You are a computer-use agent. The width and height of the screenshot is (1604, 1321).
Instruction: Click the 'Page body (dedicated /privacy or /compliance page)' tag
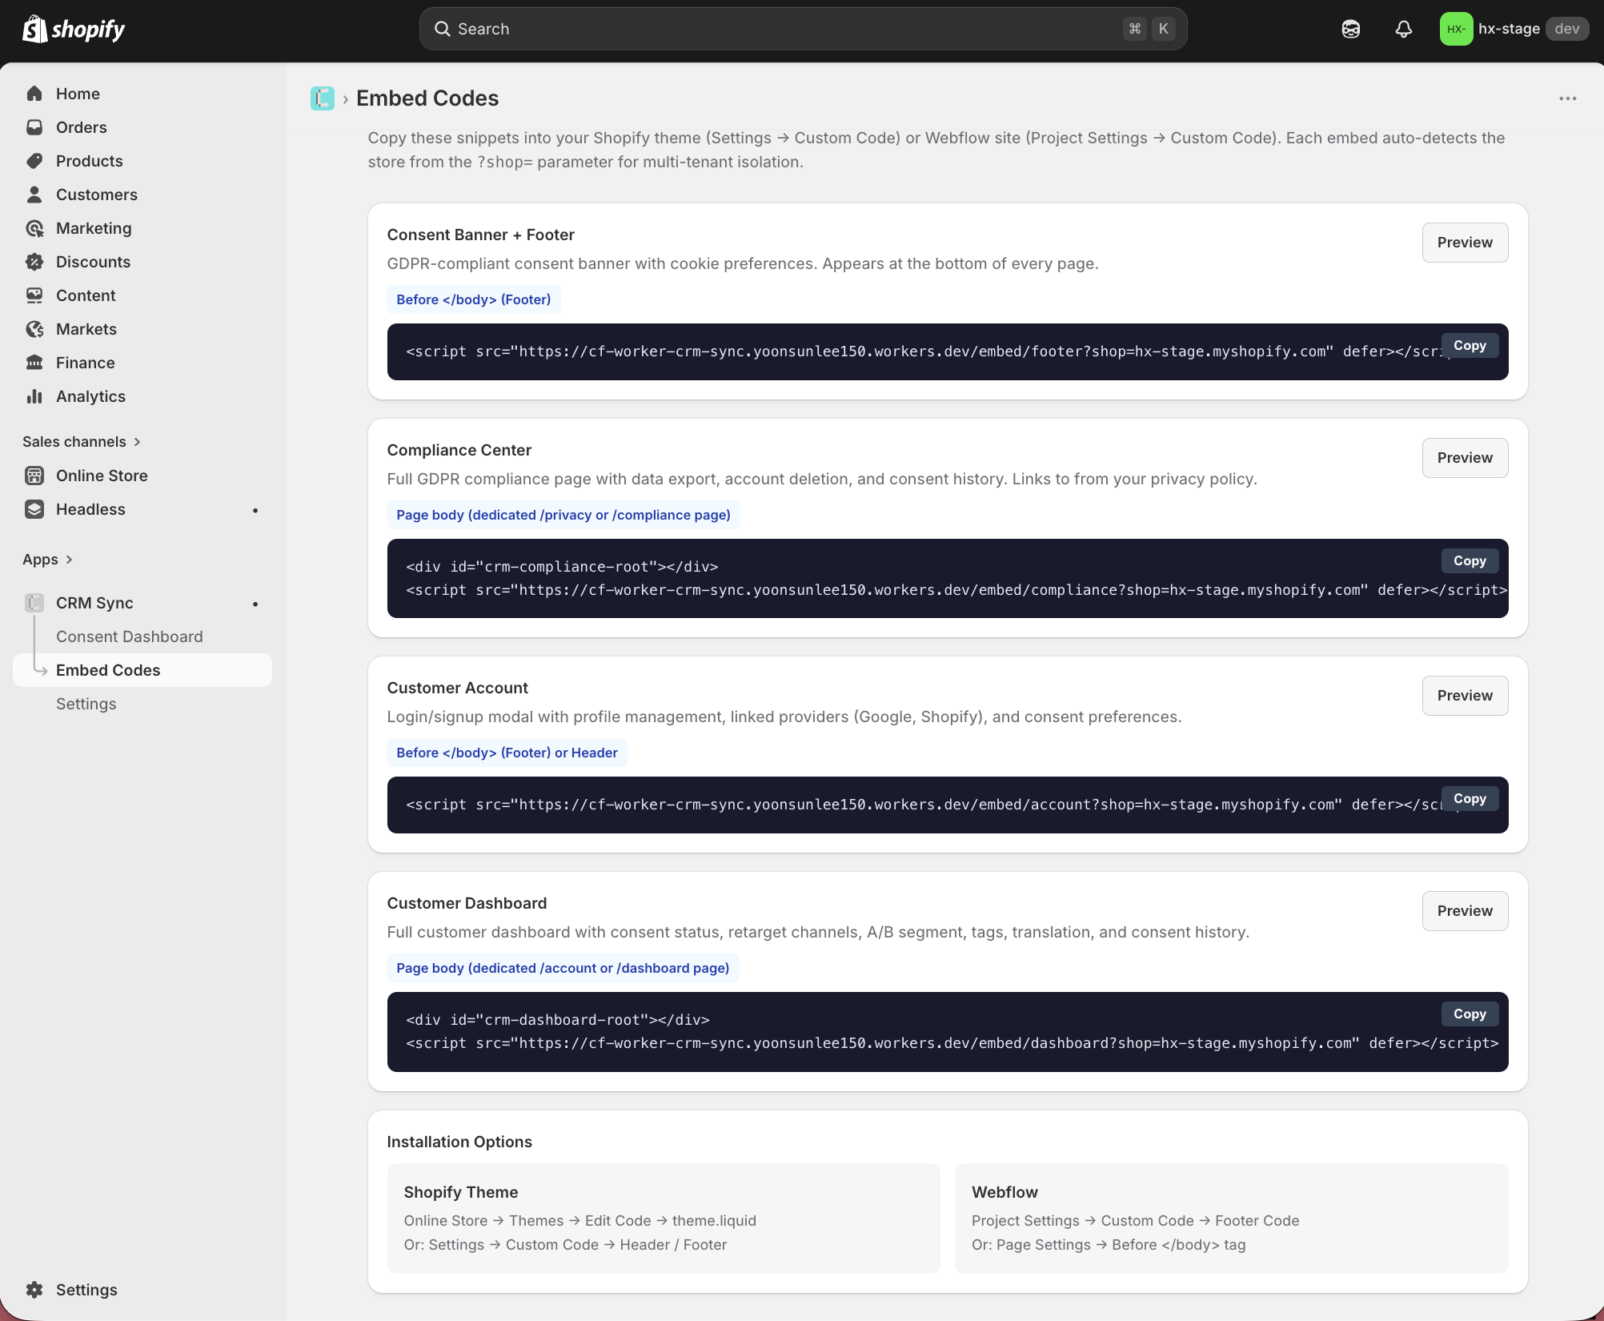click(563, 515)
